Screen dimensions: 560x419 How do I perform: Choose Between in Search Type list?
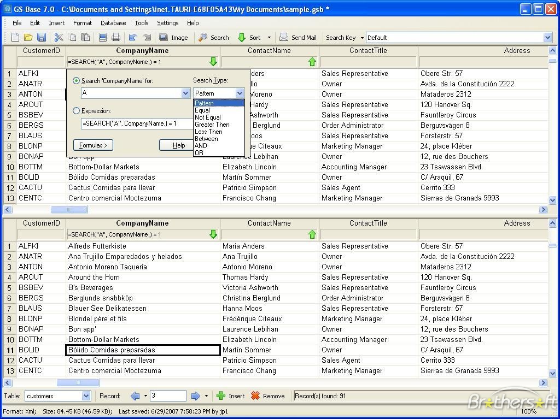coord(219,139)
